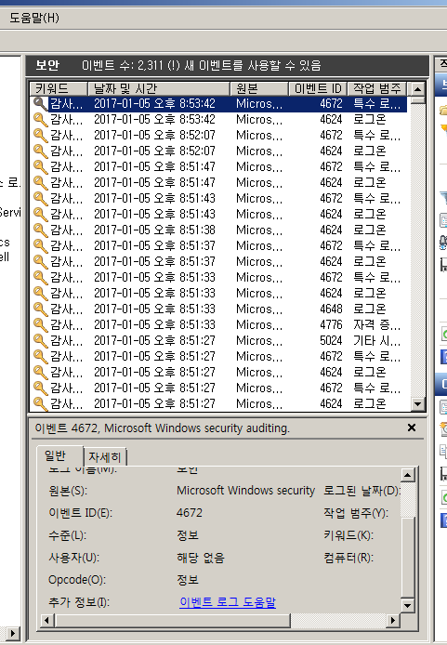
Task: Click key icon of 8:51:47 event 4624
Action: click(x=40, y=183)
